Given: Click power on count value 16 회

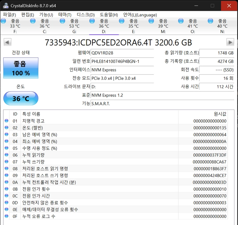Looking at the screenshot, I should tap(217, 78).
